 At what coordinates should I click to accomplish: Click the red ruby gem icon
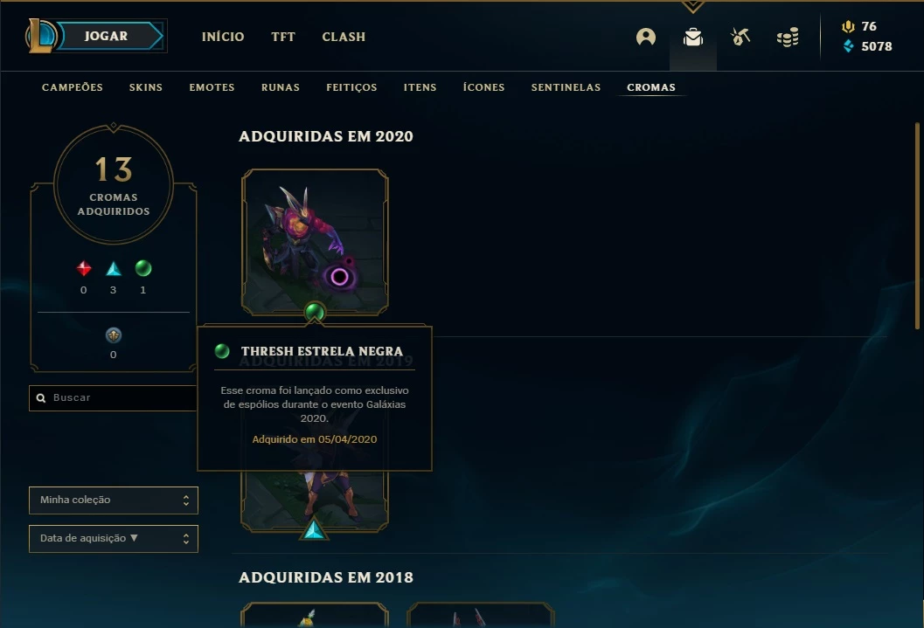click(x=84, y=268)
